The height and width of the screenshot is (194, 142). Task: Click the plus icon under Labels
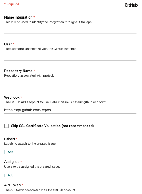point(5,152)
